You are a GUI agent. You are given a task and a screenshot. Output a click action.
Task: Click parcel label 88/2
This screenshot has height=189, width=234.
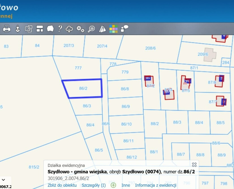(x=154, y=124)
